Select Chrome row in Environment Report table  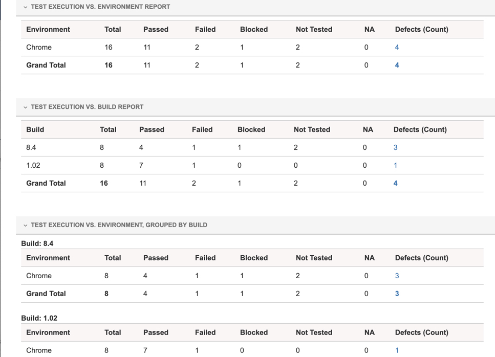(x=39, y=48)
